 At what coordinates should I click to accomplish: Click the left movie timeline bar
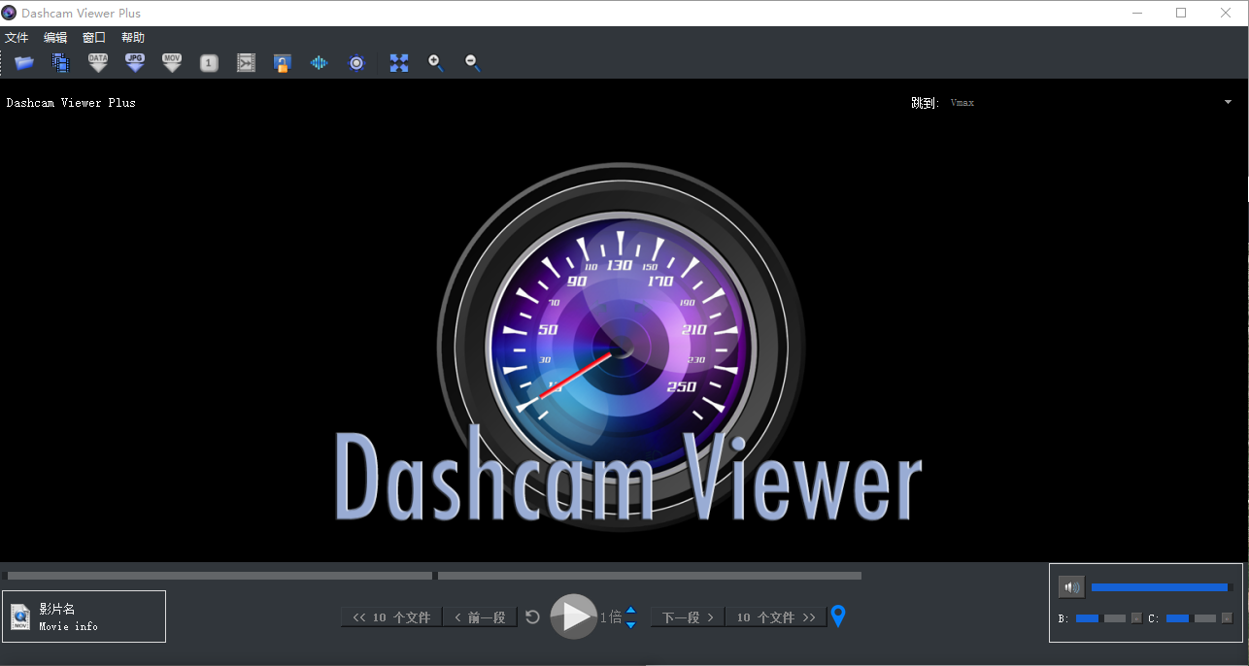pos(219,576)
